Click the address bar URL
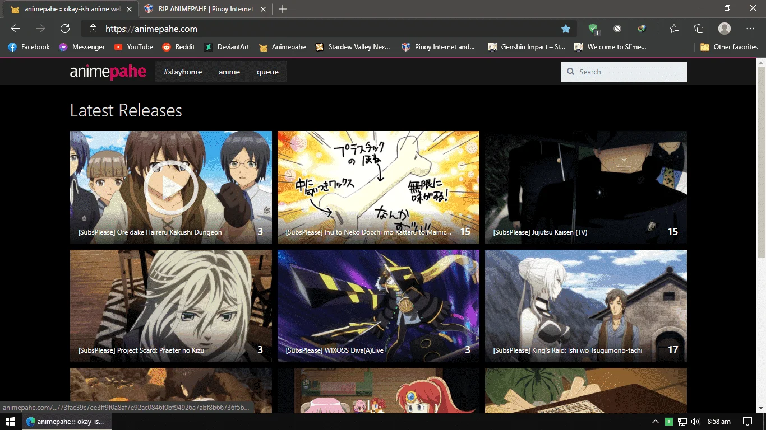Viewport: 766px width, 430px height. click(x=151, y=29)
